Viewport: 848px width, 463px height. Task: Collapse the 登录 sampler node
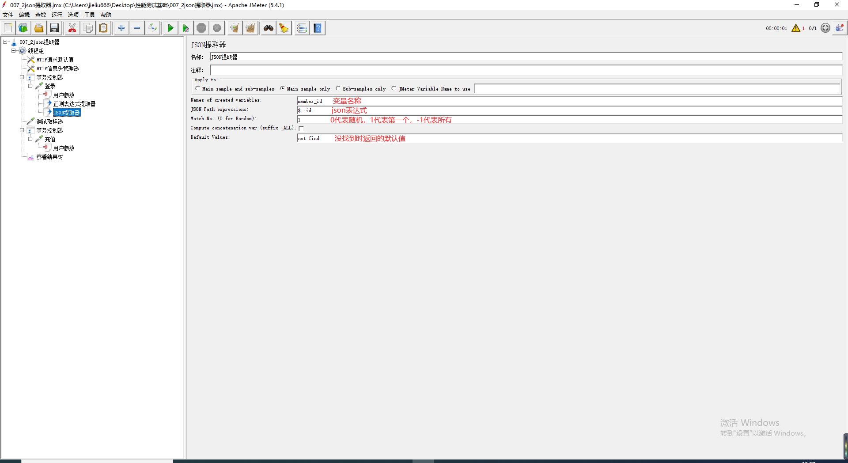30,86
